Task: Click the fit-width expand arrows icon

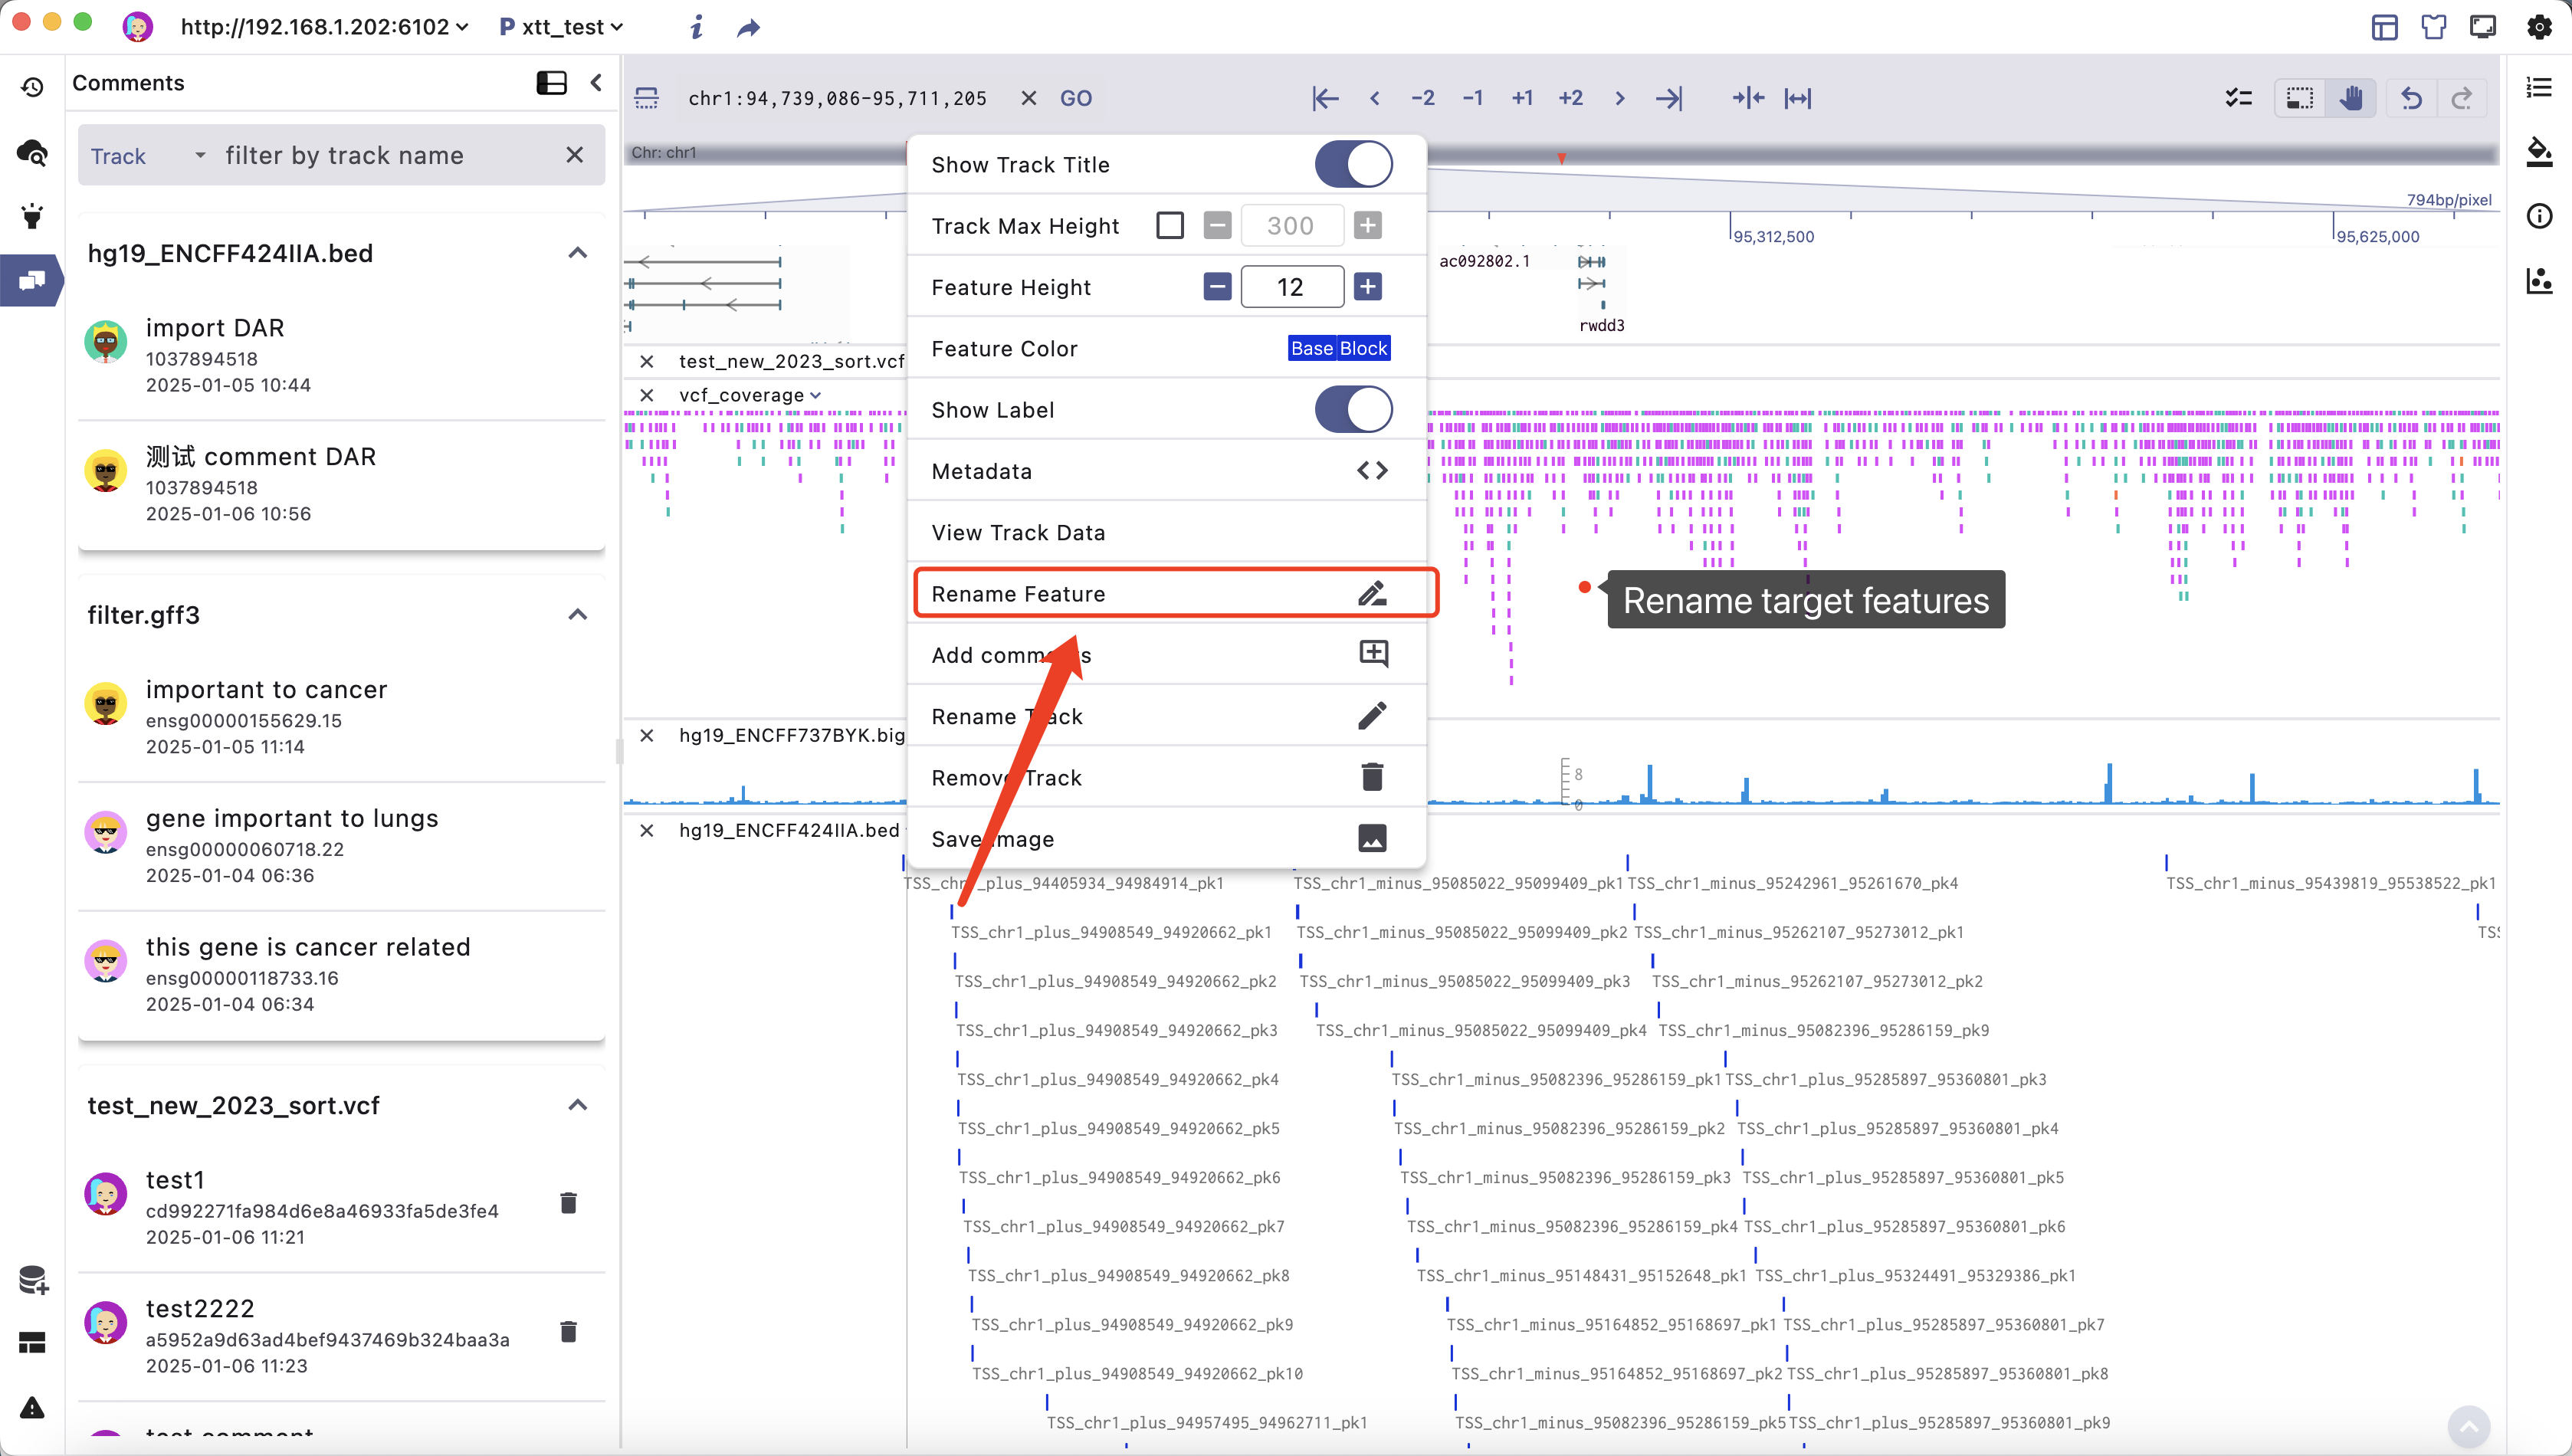Action: (1798, 98)
